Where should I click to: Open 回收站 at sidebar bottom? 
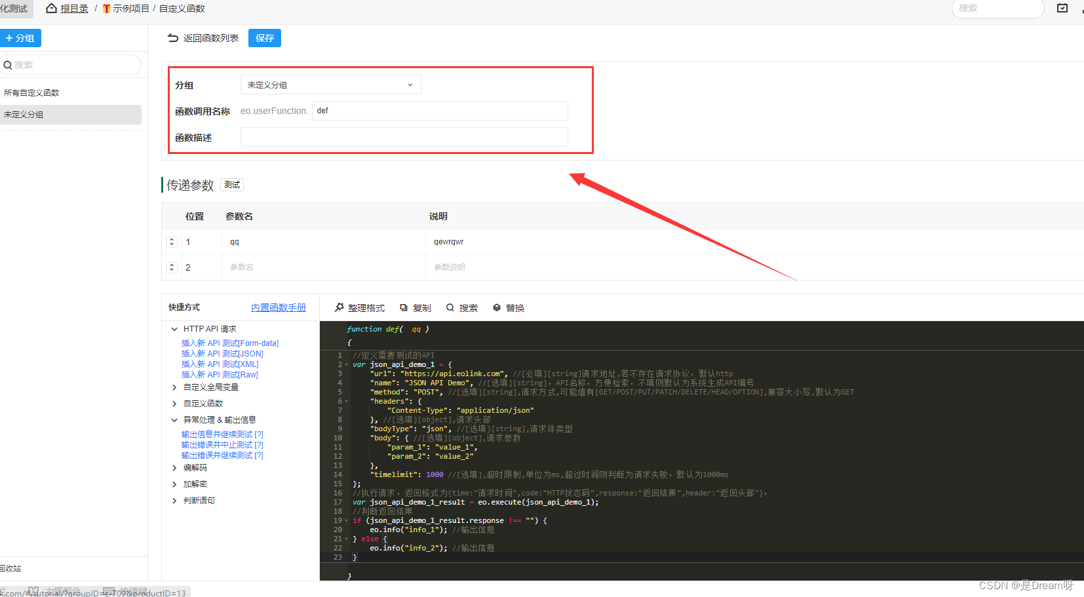pyautogui.click(x=10, y=569)
